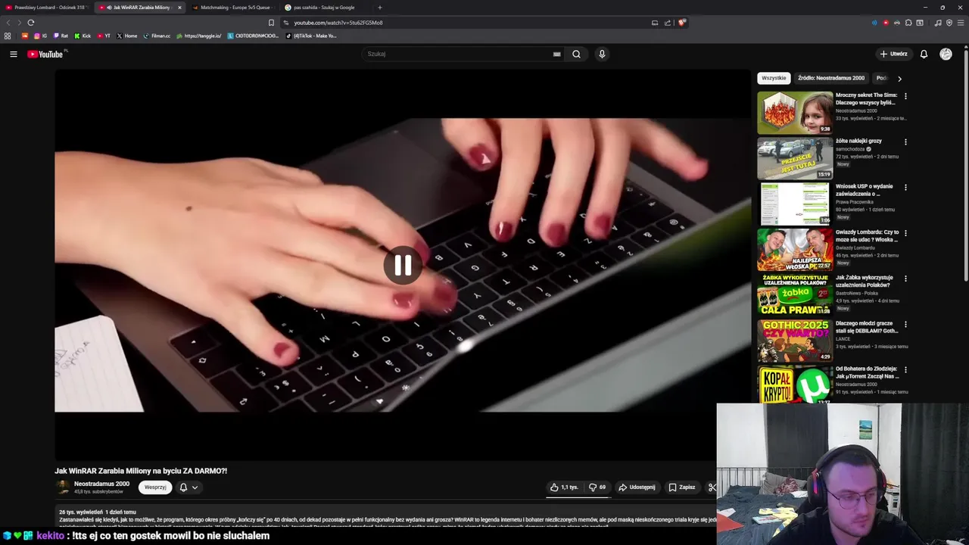Screen dimensions: 969x545
Task: Open the YouTube hamburger guide menu
Action: point(13,54)
